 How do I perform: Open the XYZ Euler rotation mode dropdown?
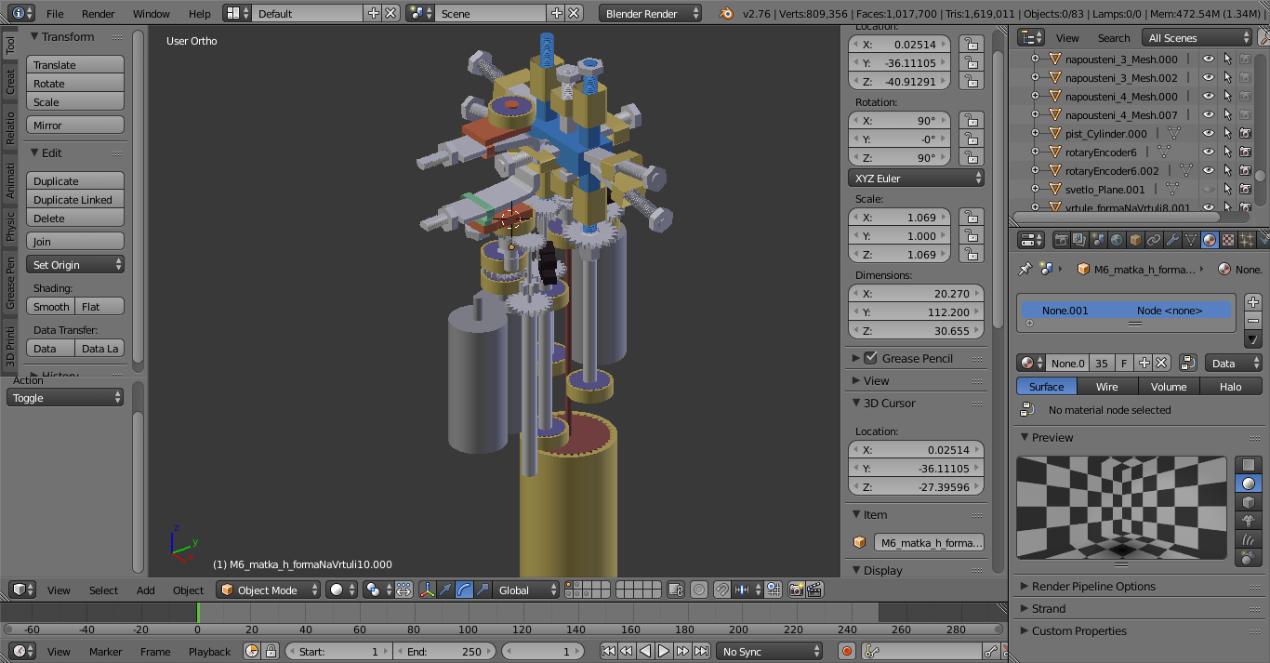point(916,178)
